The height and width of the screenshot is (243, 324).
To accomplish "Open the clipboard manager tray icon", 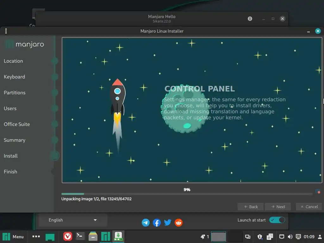I will [270, 237].
